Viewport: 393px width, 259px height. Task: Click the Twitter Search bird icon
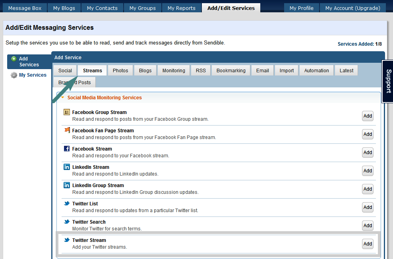pos(67,222)
